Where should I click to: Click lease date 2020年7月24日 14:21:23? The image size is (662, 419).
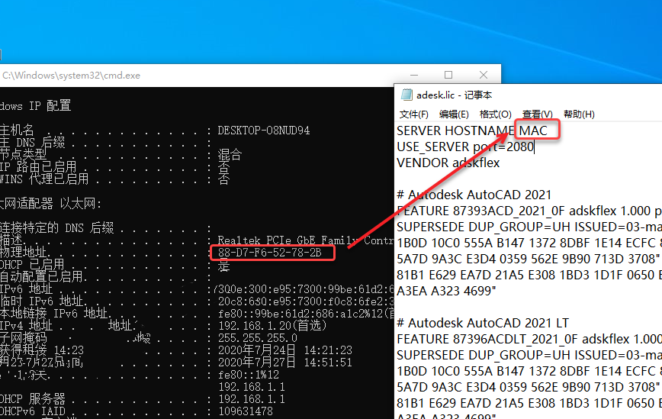285,350
